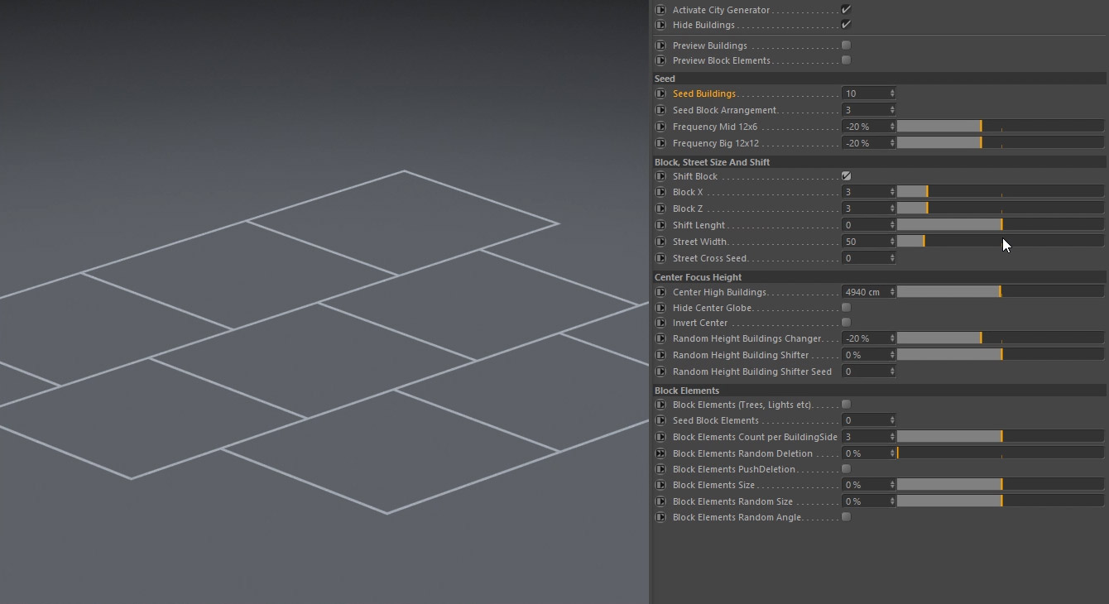Click Block, Street Size And Shift header
The height and width of the screenshot is (604, 1109).
(x=880, y=162)
